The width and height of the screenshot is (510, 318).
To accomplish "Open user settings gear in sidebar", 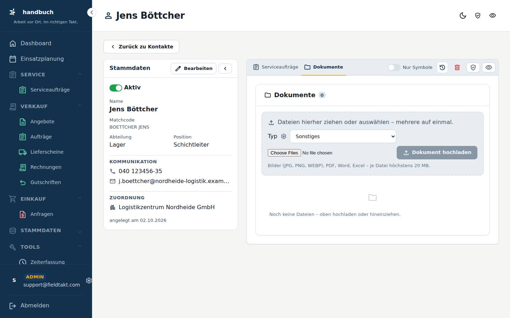I will (89, 281).
